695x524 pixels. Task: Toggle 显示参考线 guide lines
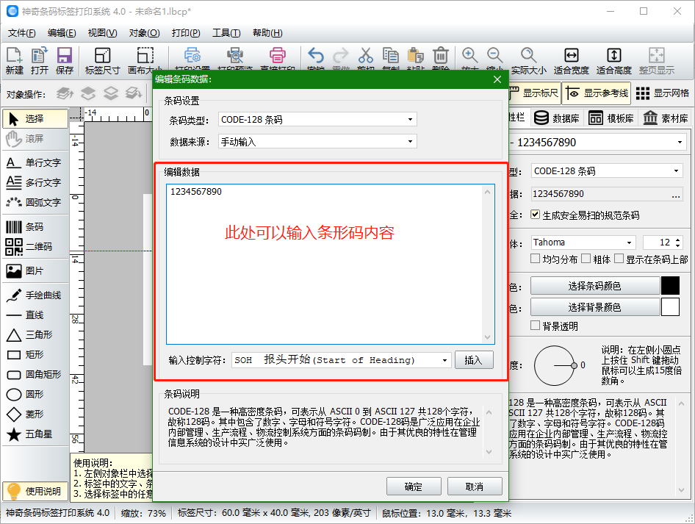point(597,93)
